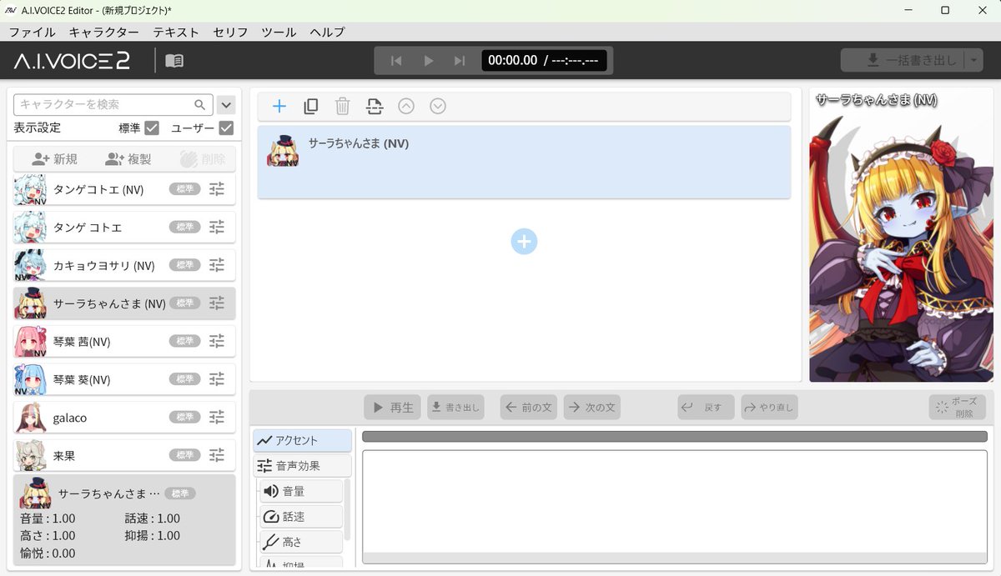Screen dimensions: 1001x576
Task: Duplicate the selected line with copy icon
Action: pyautogui.click(x=311, y=106)
